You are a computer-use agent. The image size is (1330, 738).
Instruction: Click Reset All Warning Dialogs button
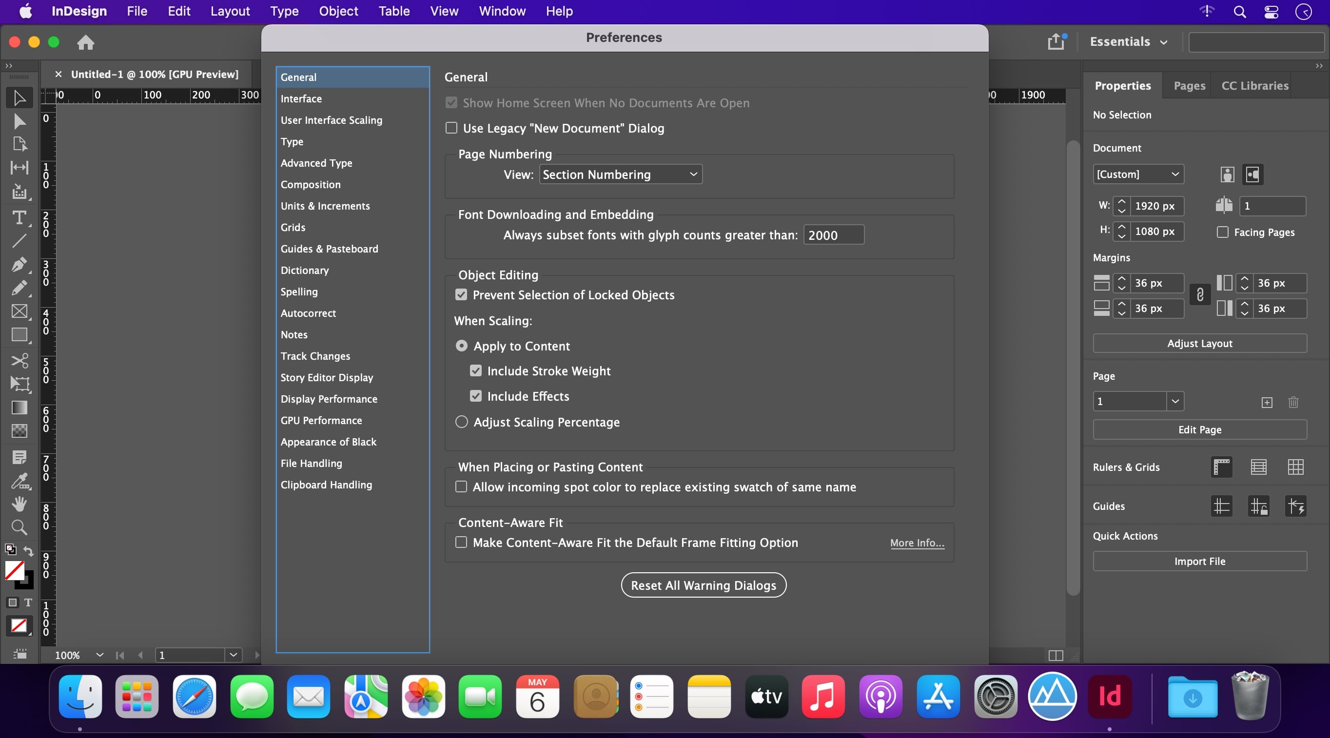(x=703, y=585)
